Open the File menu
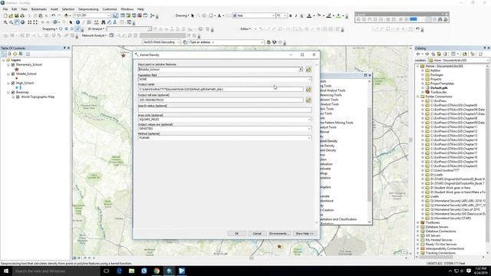This screenshot has height=276, width=491. pyautogui.click(x=5, y=9)
